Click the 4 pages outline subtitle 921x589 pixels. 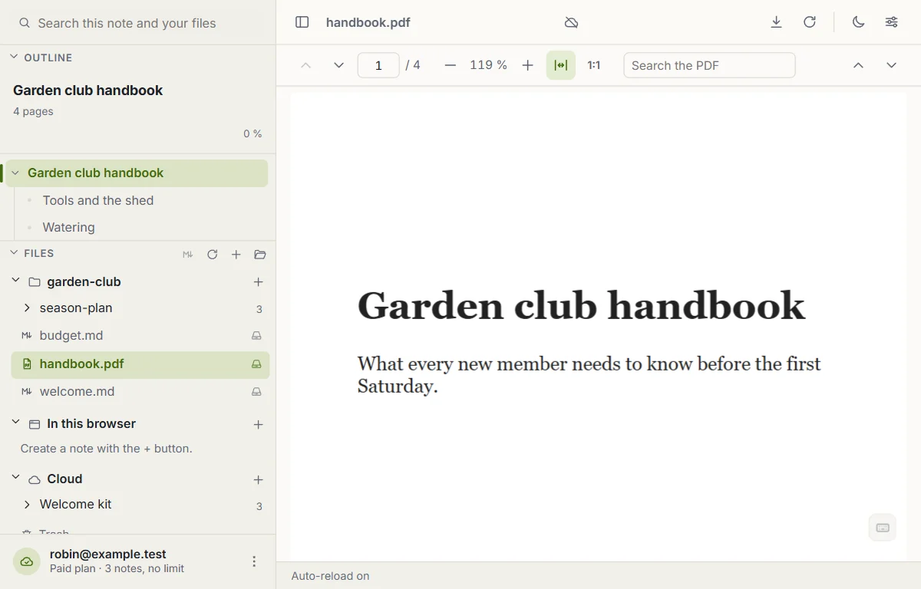(x=33, y=111)
